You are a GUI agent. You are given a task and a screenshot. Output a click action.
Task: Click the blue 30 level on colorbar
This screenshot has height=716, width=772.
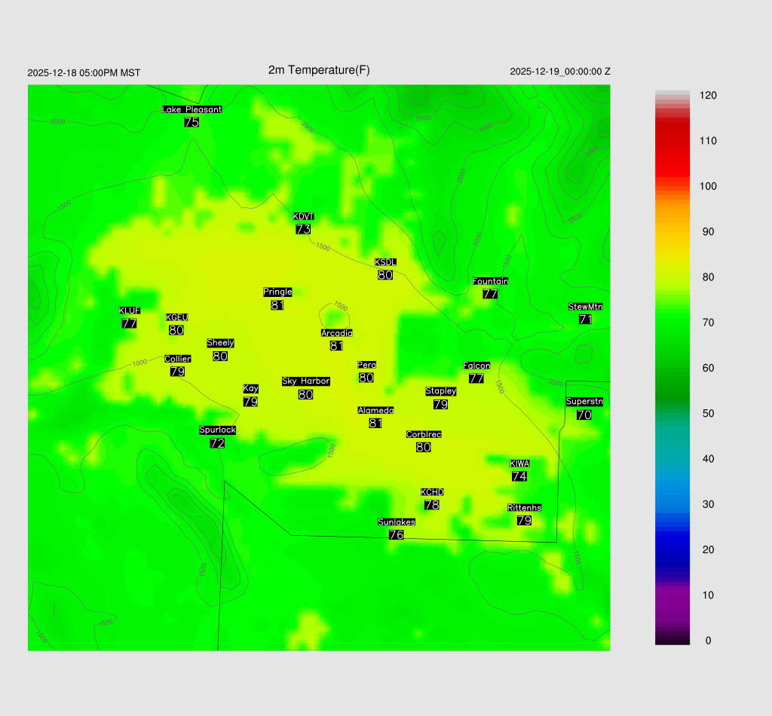(672, 504)
